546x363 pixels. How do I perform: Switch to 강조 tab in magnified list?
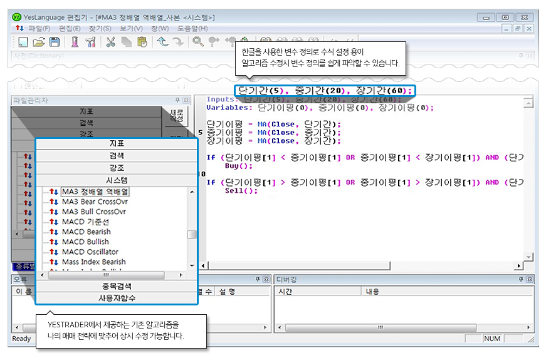click(x=117, y=168)
